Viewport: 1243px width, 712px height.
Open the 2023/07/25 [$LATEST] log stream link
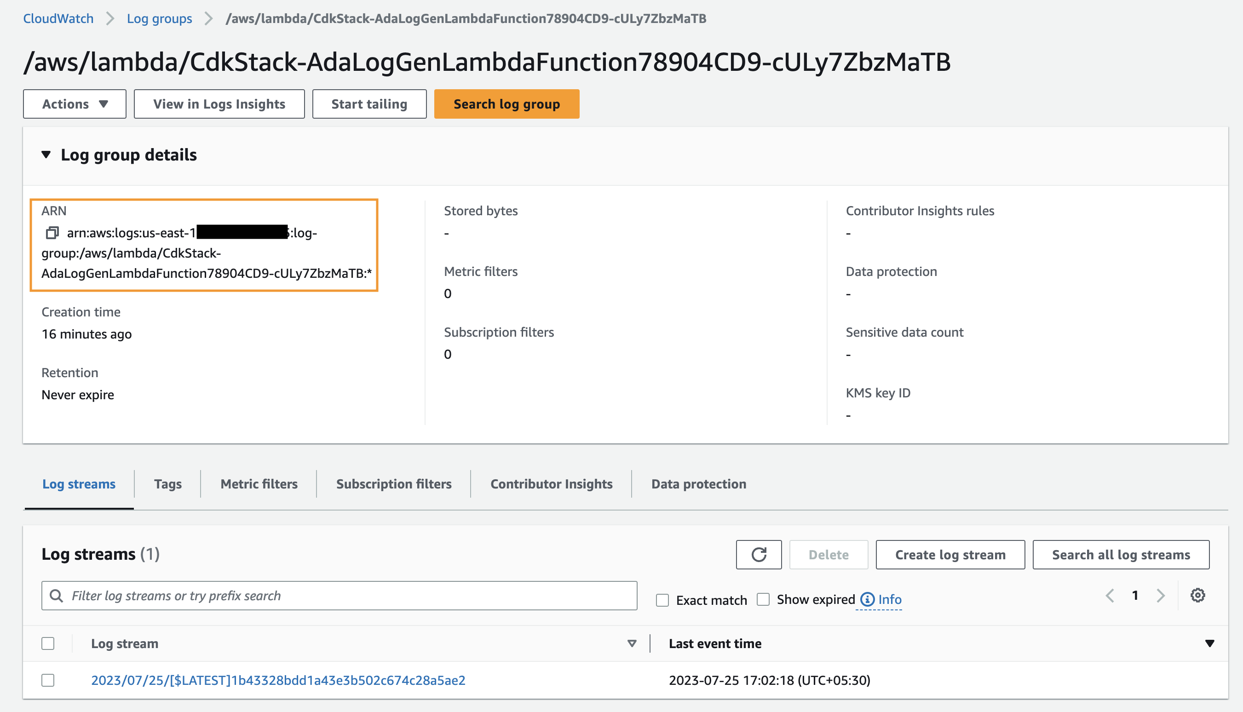point(278,680)
